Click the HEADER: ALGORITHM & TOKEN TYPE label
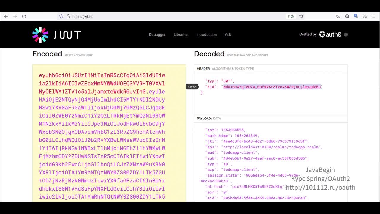Screen dimensions: 380x214 225,69
